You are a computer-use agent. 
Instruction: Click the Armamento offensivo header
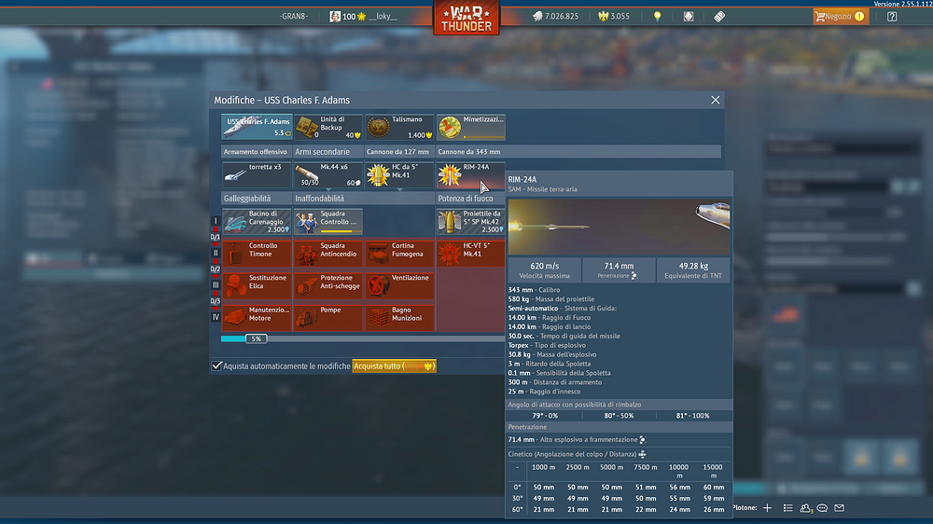point(256,152)
